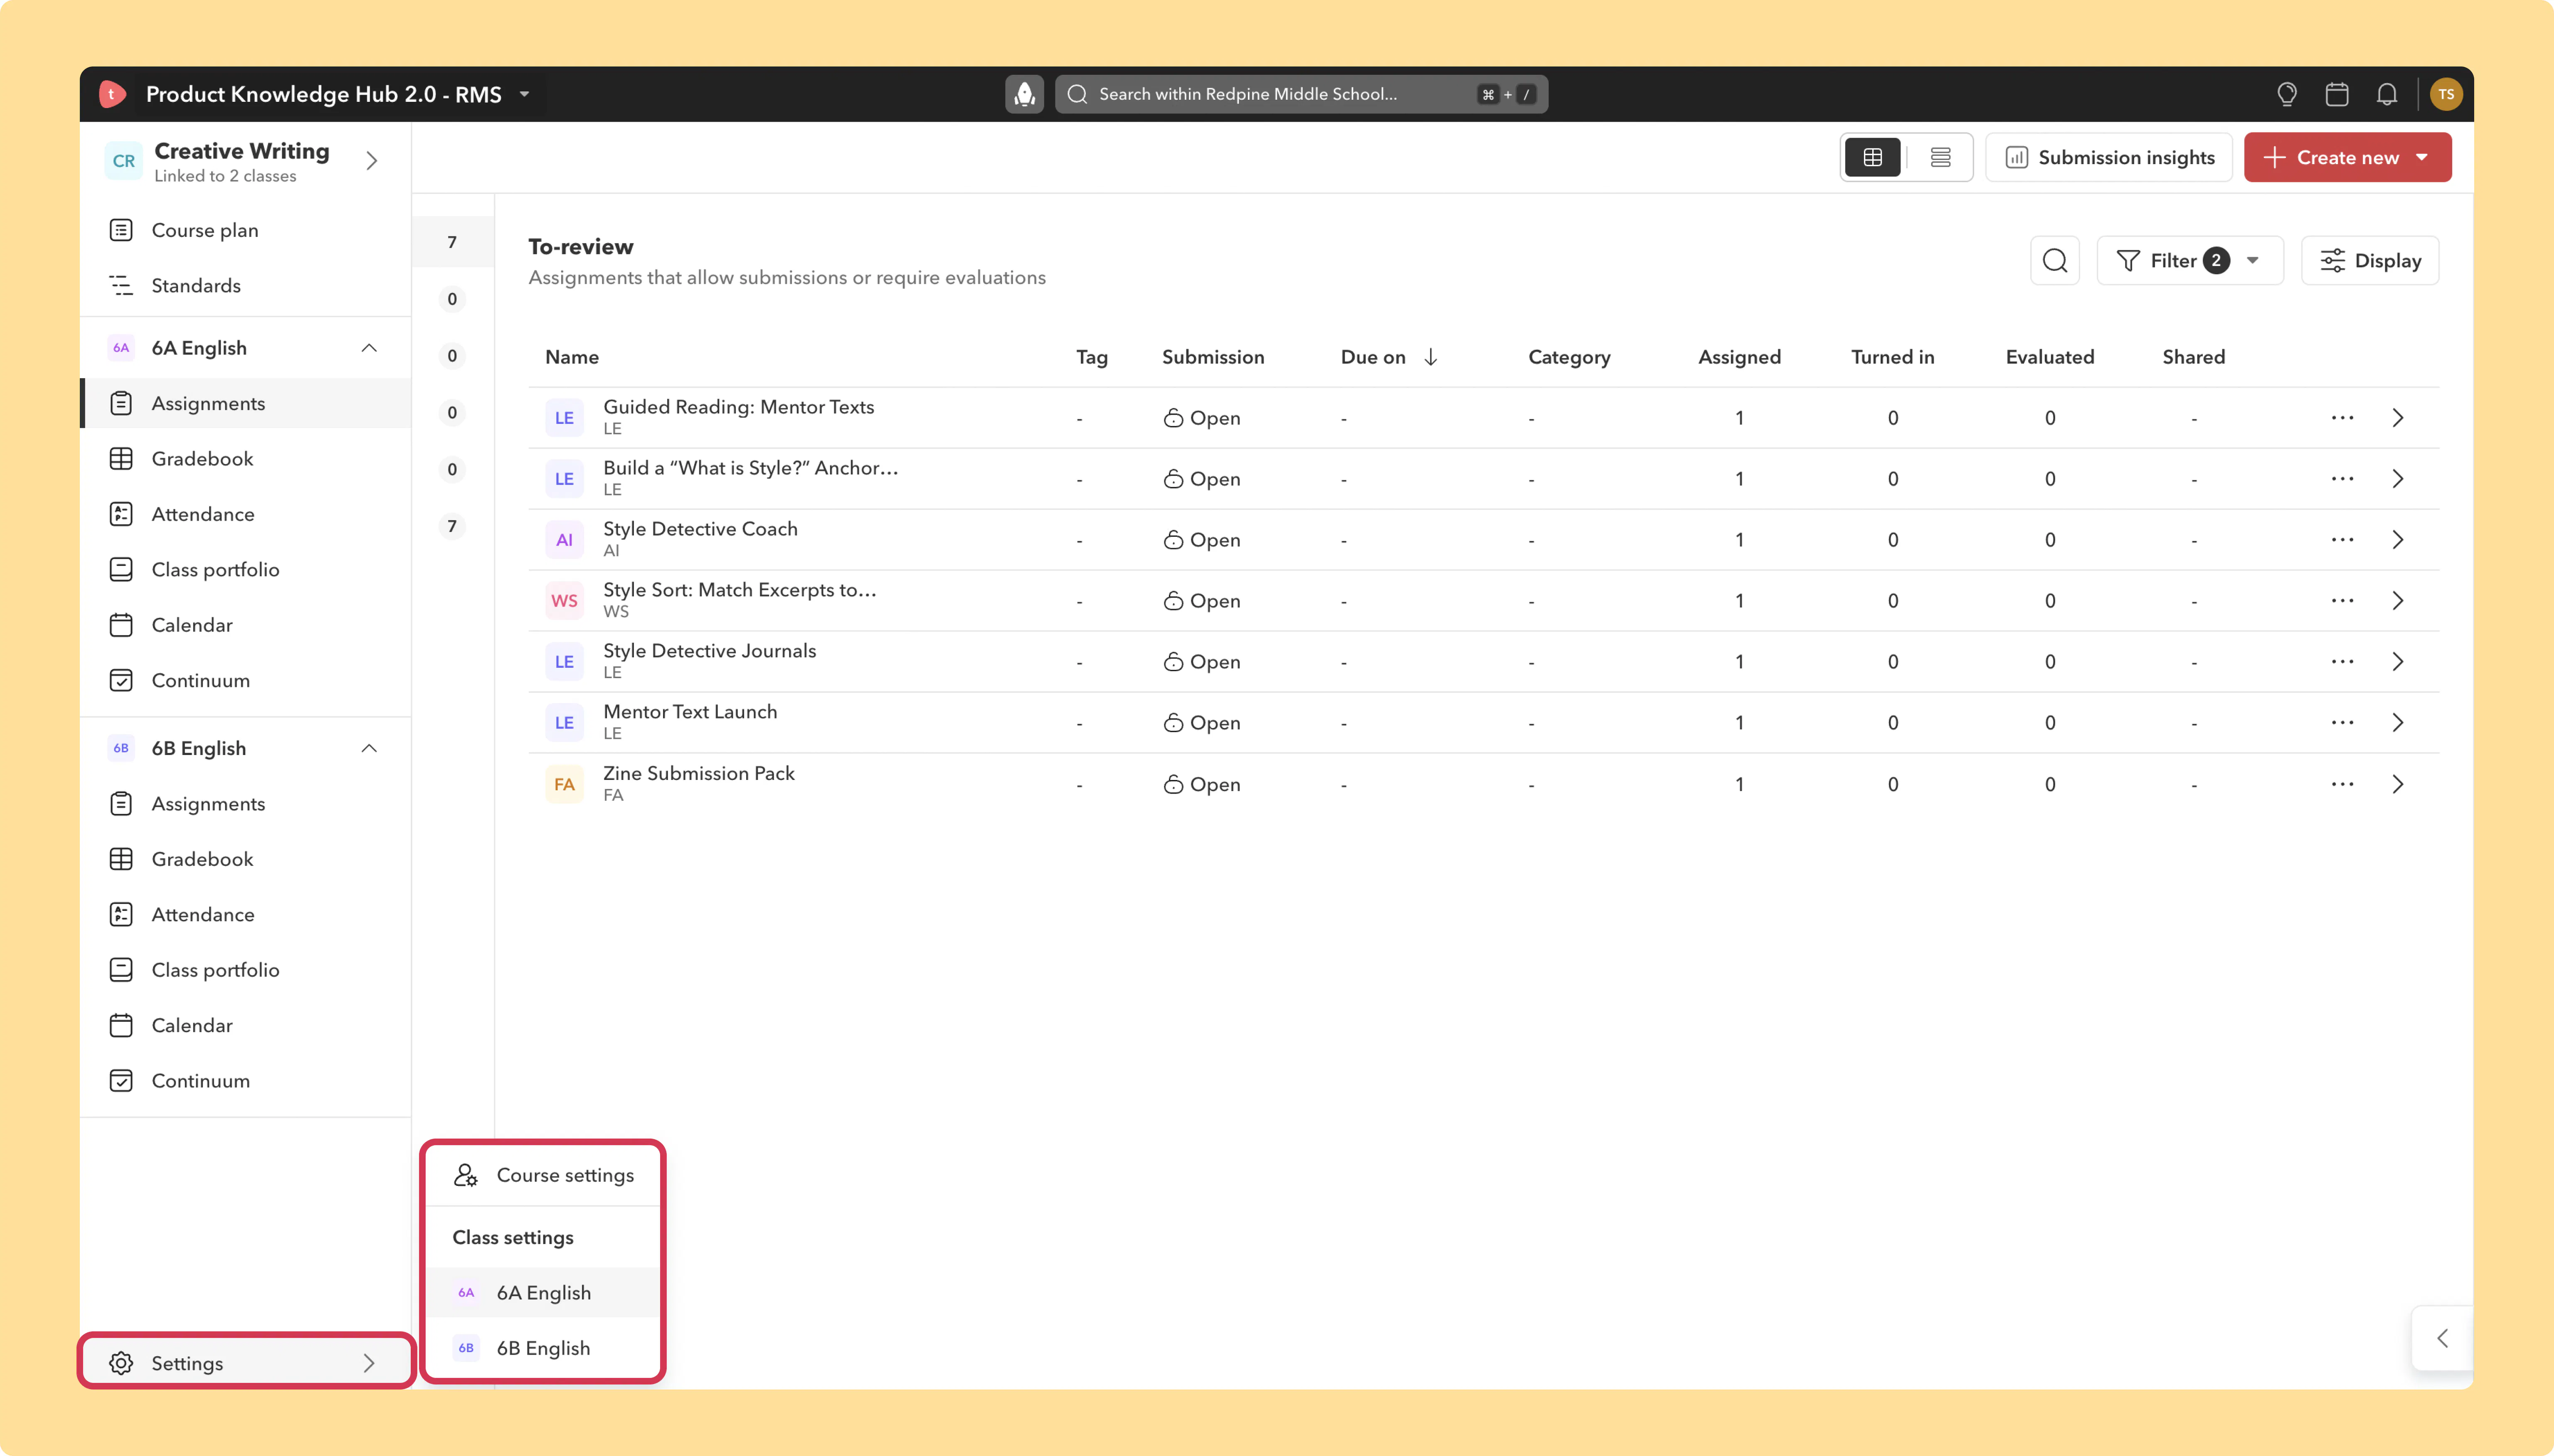Click the WS badge of Style Sort

(x=564, y=601)
